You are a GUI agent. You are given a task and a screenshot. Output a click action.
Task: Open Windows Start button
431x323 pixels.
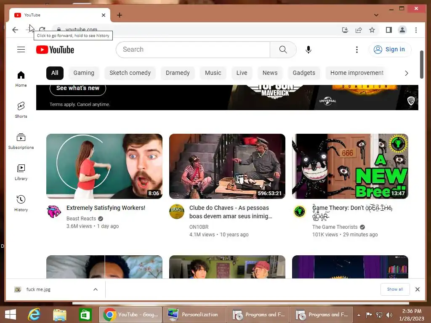[11, 315]
